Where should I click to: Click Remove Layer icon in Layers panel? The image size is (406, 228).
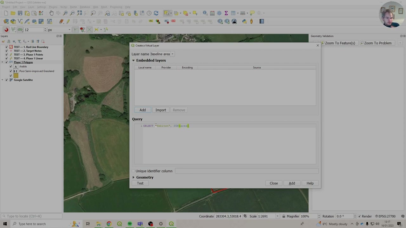(x=43, y=41)
